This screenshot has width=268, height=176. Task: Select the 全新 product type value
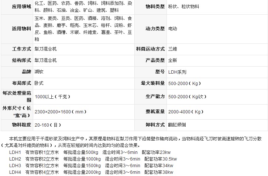(172, 60)
